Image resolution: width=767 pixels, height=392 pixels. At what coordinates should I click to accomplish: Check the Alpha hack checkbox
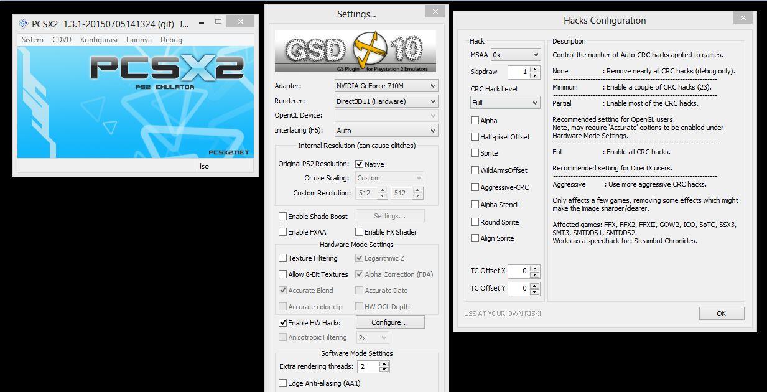coord(475,121)
